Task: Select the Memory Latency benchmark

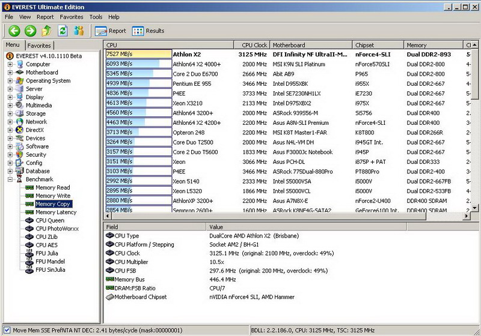Action: pos(55,212)
